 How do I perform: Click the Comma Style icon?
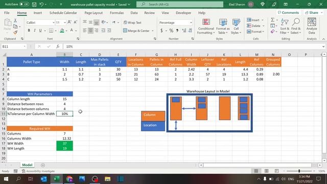pos(177,31)
